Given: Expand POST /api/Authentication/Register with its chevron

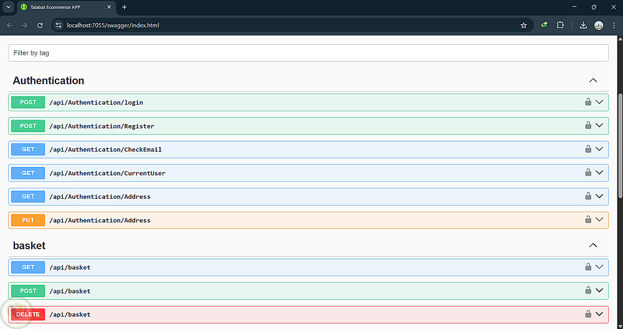Looking at the screenshot, I should [599, 126].
